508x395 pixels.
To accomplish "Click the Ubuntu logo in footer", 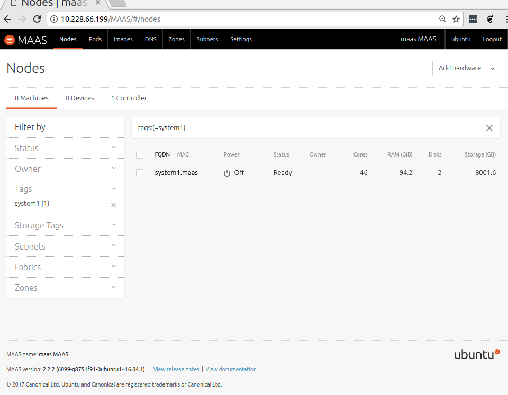I will [x=477, y=354].
